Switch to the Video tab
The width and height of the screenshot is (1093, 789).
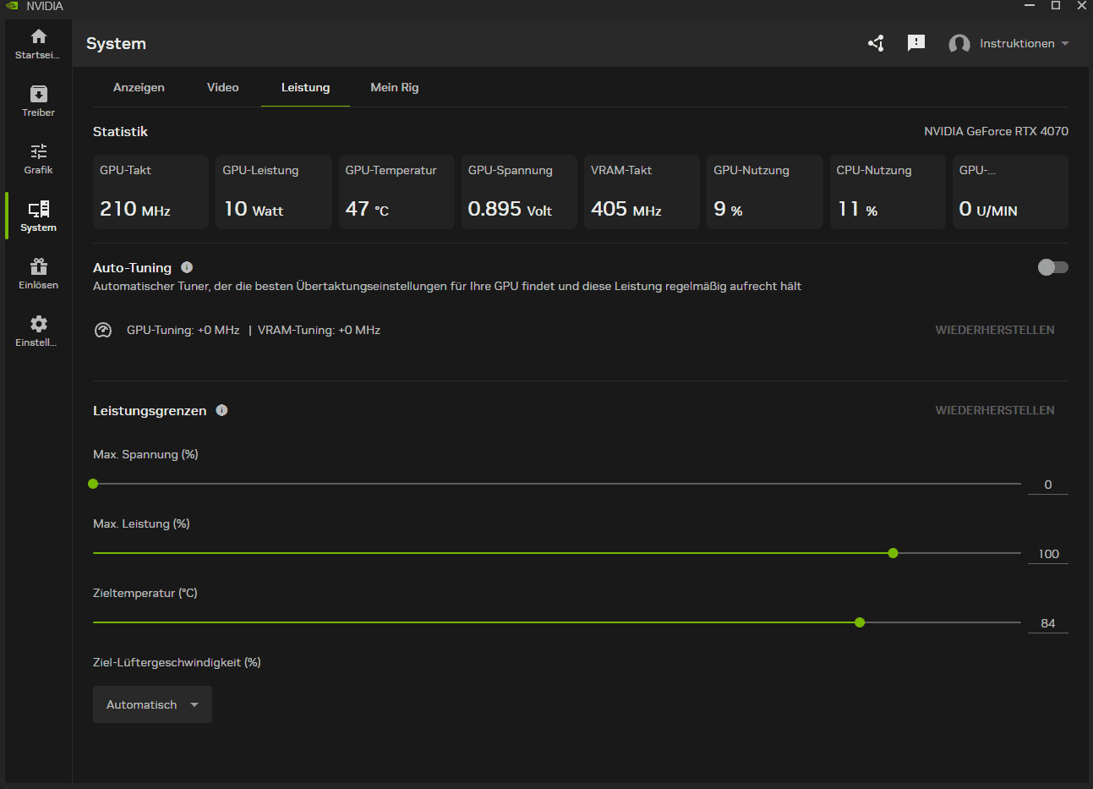coord(222,87)
